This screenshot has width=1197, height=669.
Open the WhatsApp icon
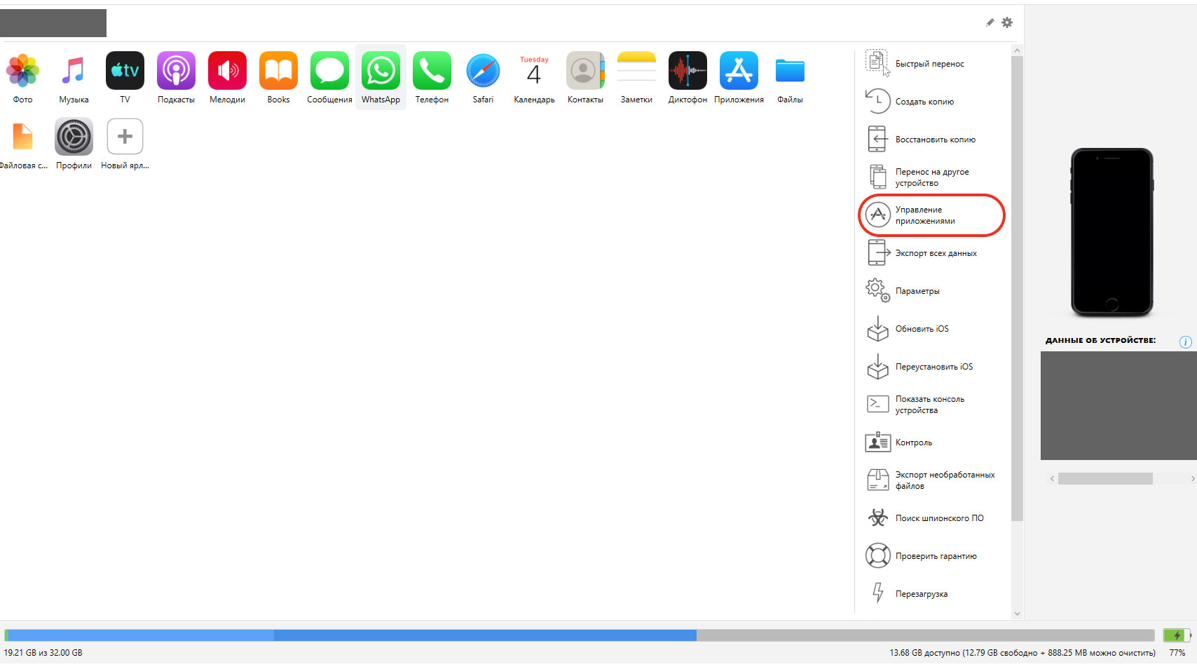pyautogui.click(x=381, y=71)
